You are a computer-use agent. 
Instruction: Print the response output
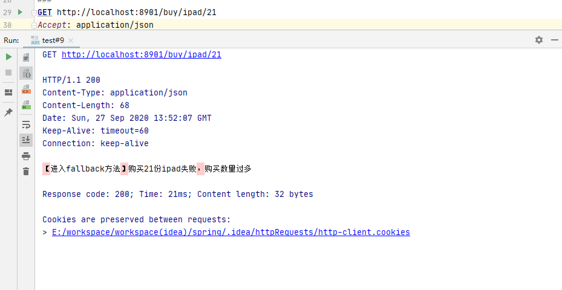[26, 156]
